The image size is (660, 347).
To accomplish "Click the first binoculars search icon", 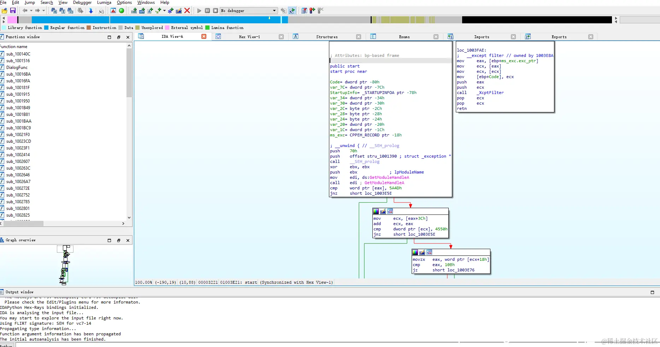I will pos(54,11).
